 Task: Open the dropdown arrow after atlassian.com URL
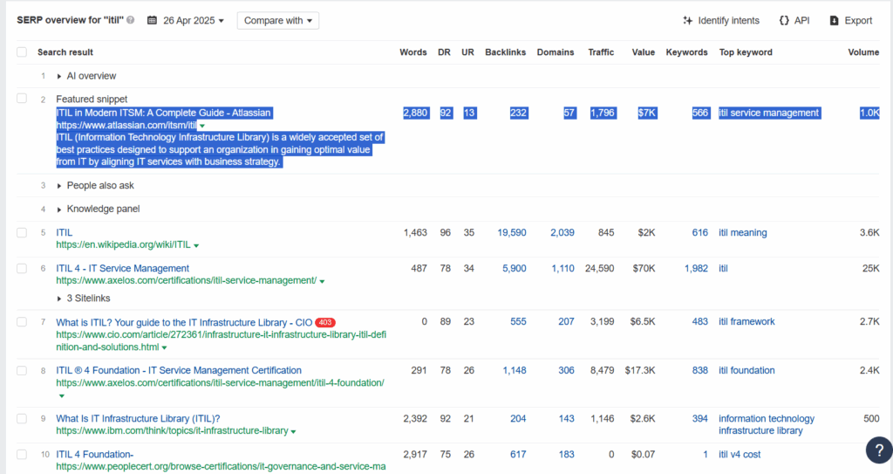point(202,126)
